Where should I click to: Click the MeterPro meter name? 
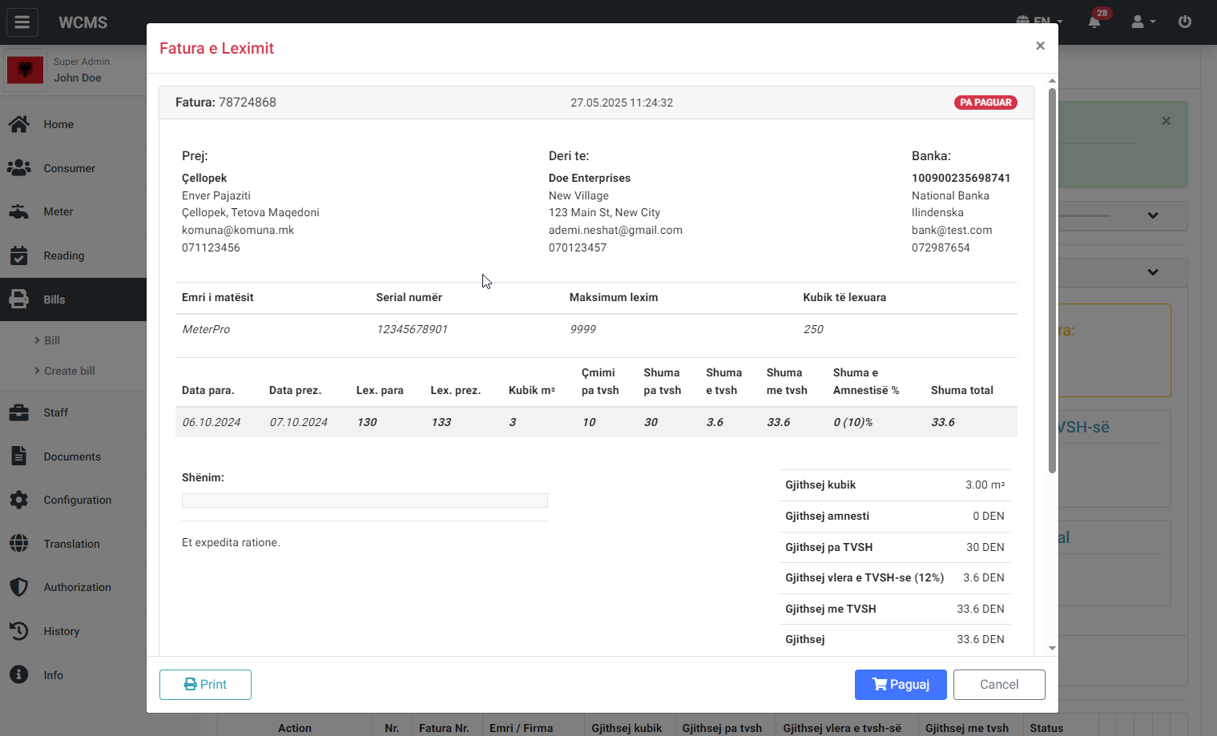point(206,329)
